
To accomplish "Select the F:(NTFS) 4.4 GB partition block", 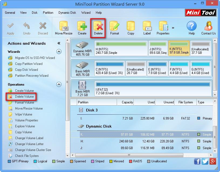I will point(179,68).
